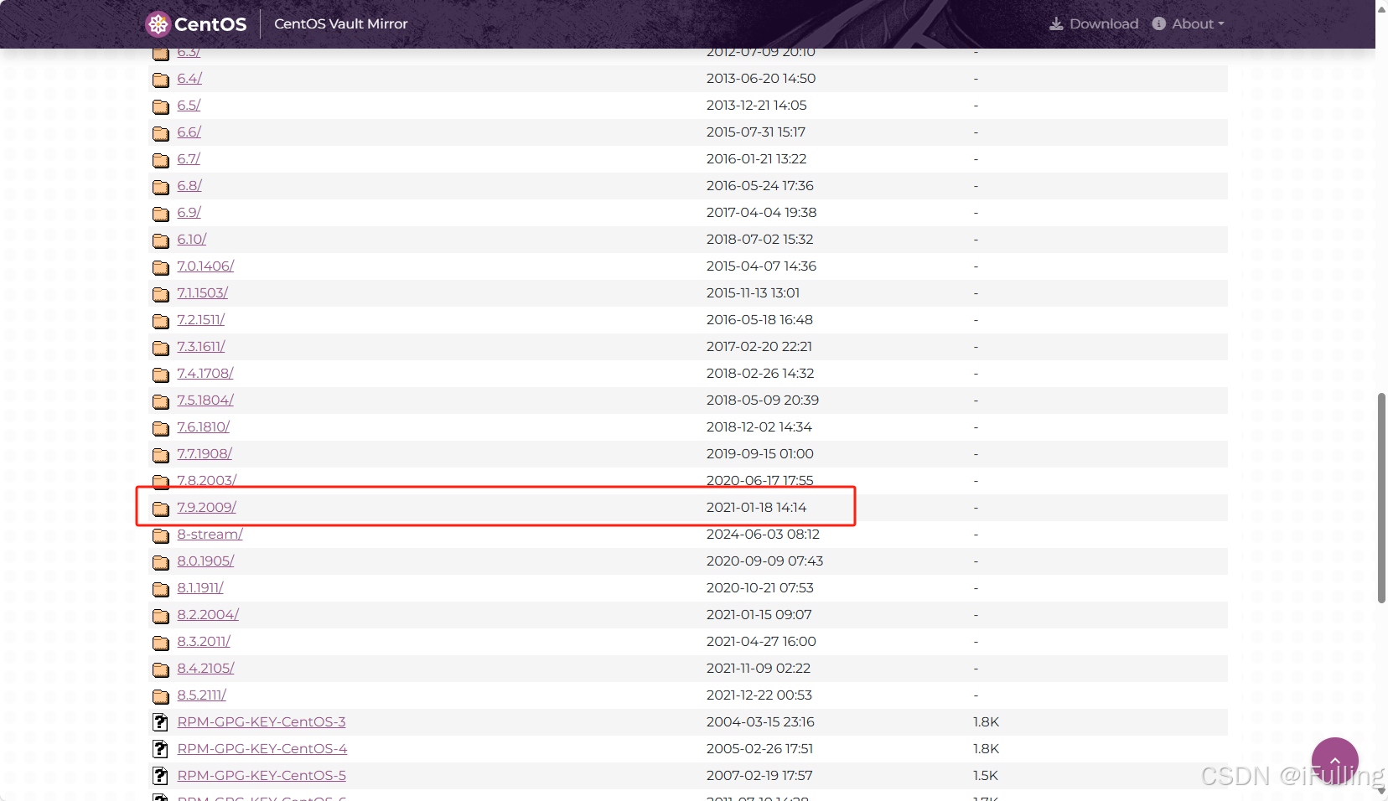Click folder icon beside 6.7/
Screen dimensions: 1388x801
(161, 160)
